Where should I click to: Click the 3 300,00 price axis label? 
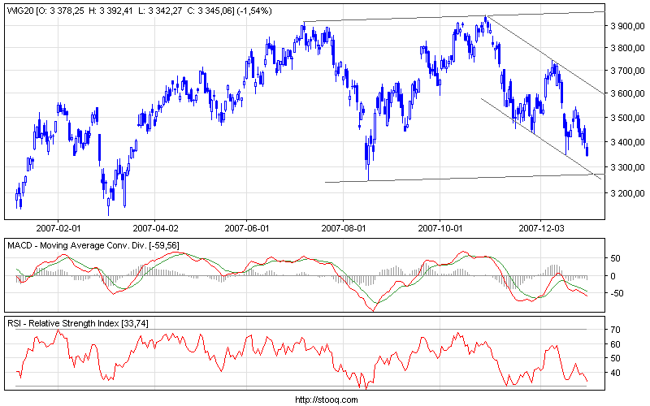pos(627,167)
